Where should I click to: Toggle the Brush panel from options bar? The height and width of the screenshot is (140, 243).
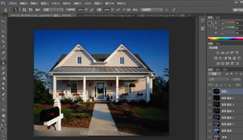[x=24, y=10]
